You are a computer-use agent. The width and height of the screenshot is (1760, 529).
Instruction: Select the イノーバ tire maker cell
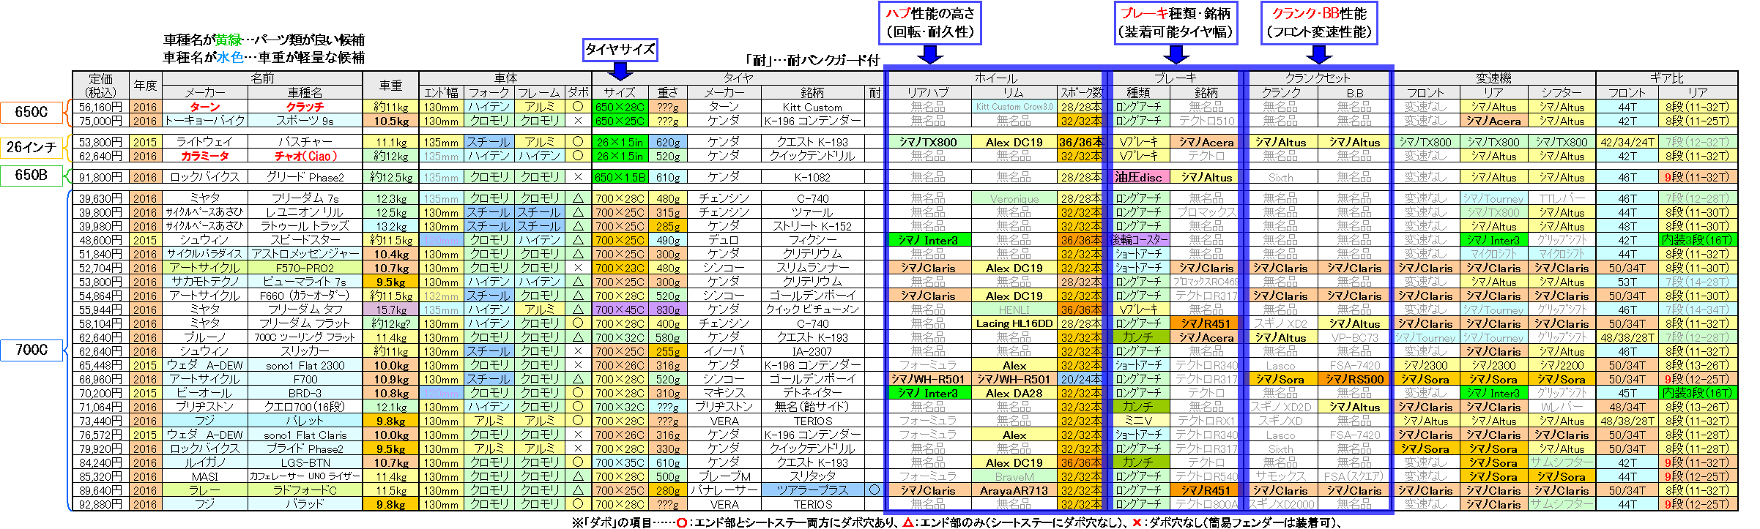pyautogui.click(x=724, y=351)
